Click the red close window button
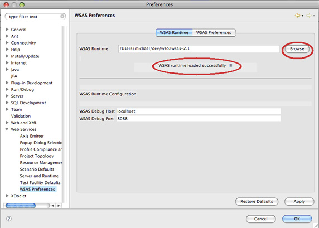This screenshot has height=228, width=319. (x=6, y=4)
